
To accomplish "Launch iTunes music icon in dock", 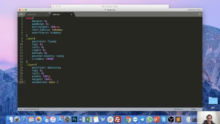I will tap(53, 120).
